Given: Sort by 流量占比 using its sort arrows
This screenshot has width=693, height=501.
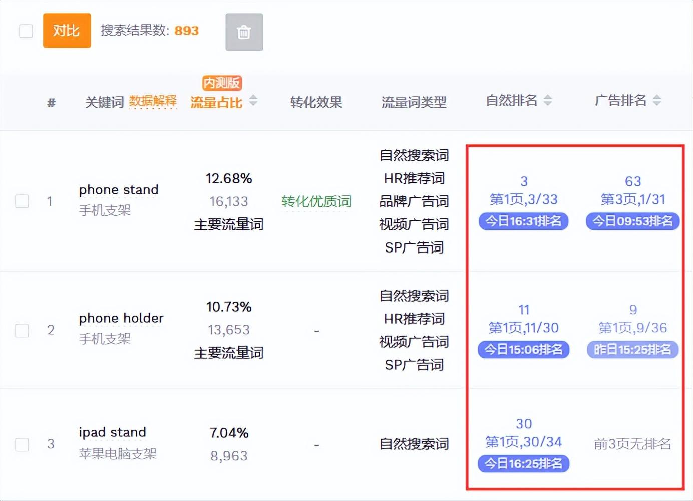Looking at the screenshot, I should pos(253,100).
